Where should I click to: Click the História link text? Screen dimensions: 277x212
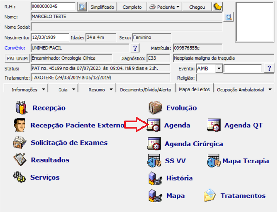point(179,178)
